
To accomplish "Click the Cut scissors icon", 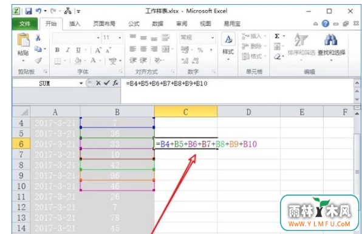I will (38, 38).
